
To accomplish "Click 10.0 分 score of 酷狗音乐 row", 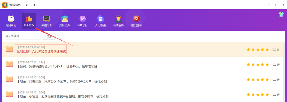I will [x=276, y=64].
